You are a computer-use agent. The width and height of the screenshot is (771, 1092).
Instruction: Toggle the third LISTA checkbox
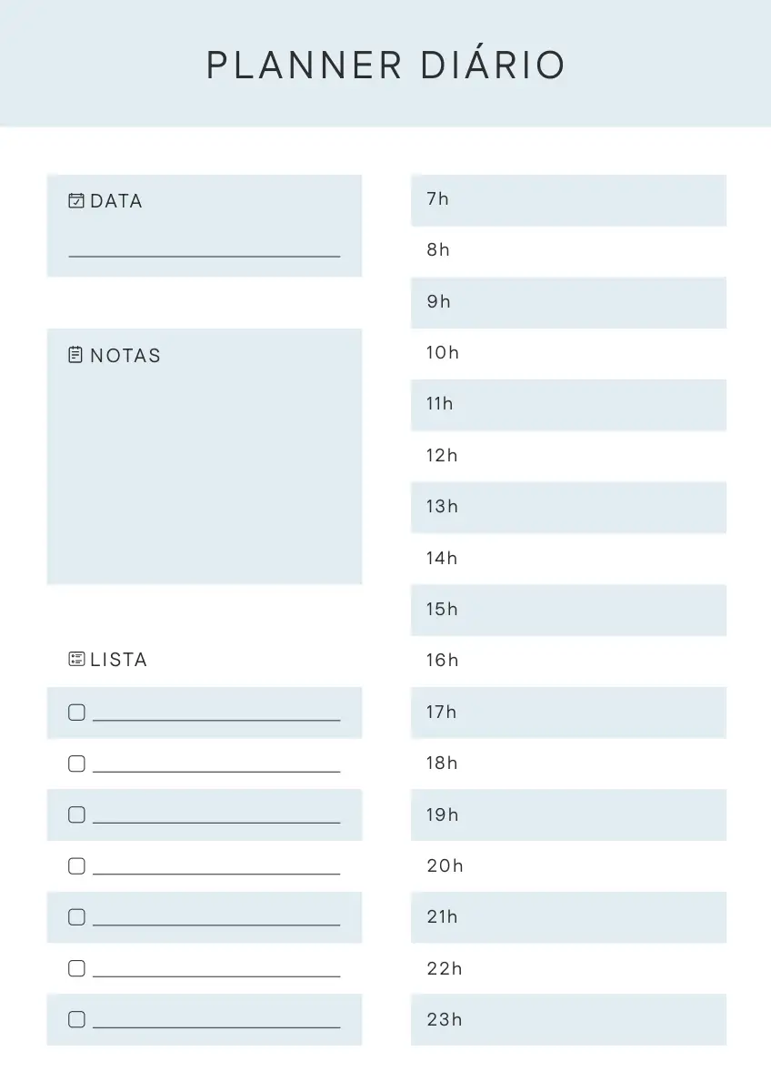point(76,814)
